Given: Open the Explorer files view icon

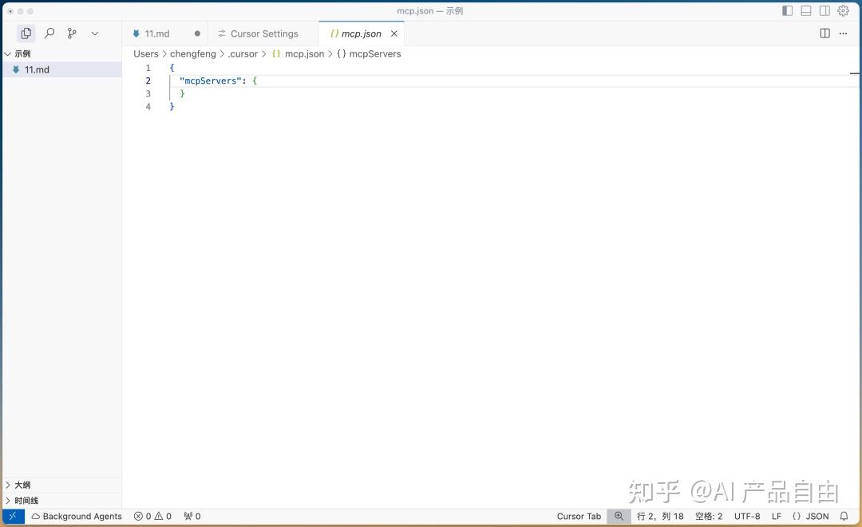Looking at the screenshot, I should 26,33.
